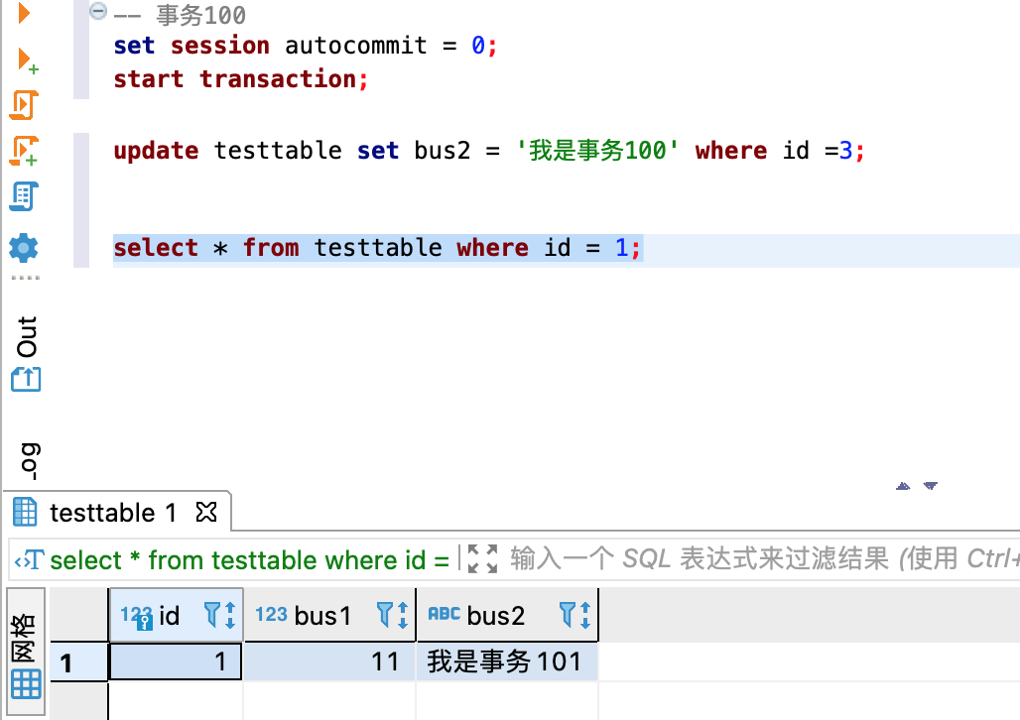
Task: Open the Out side tab
Action: 27,337
